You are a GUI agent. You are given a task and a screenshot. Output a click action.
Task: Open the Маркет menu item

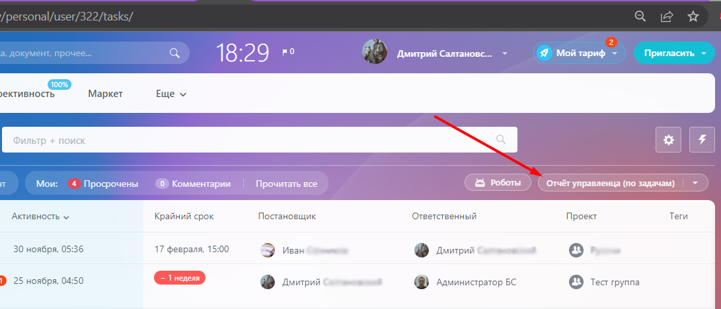click(105, 94)
